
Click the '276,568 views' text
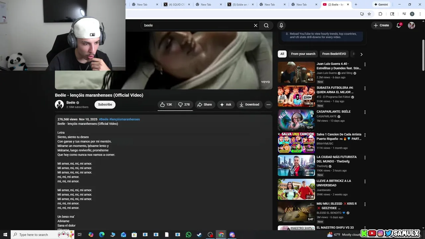tap(67, 119)
